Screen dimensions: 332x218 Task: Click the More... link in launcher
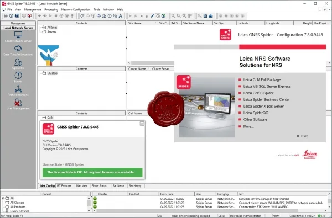248,127
